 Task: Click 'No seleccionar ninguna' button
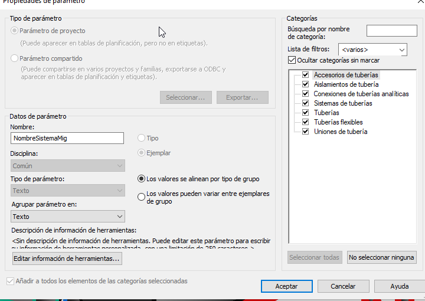pos(382,257)
